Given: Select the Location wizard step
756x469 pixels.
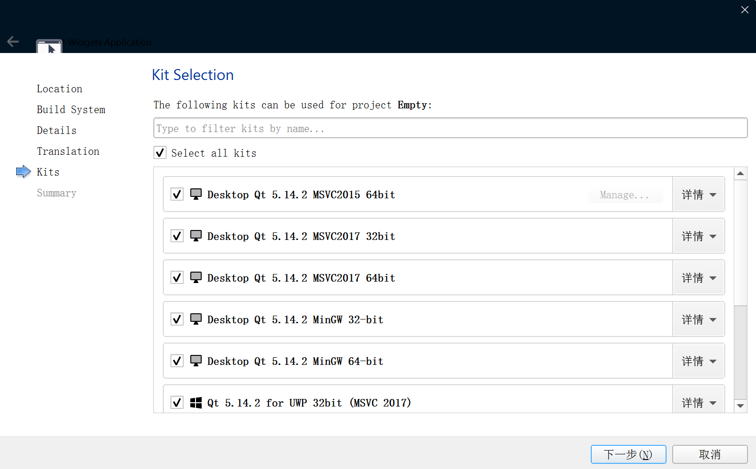Looking at the screenshot, I should click(x=60, y=89).
